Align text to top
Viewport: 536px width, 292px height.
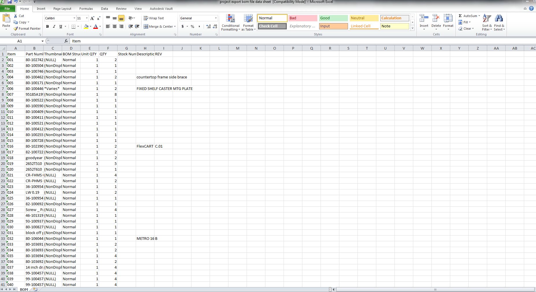pyautogui.click(x=108, y=18)
